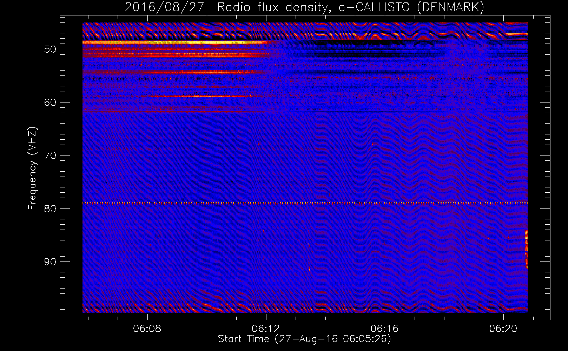Viewport: 568px width, 351px height.
Task: Click the 90 frequency tick label
Action: 50,262
